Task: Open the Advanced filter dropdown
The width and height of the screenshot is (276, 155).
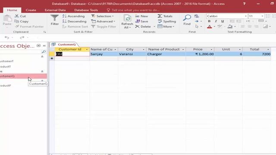Action: pos(103,21)
